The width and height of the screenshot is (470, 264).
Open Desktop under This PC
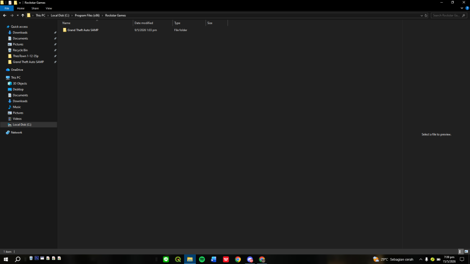tap(18, 89)
